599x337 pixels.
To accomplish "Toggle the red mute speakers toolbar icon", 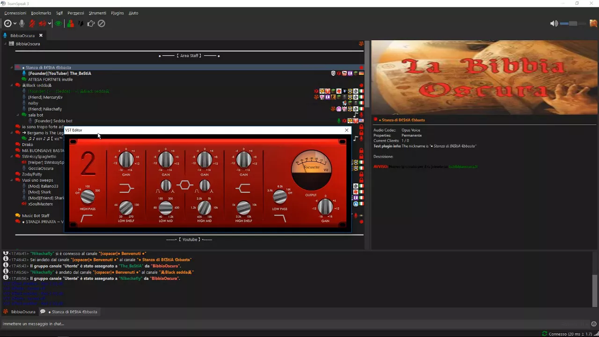I will (43, 23).
